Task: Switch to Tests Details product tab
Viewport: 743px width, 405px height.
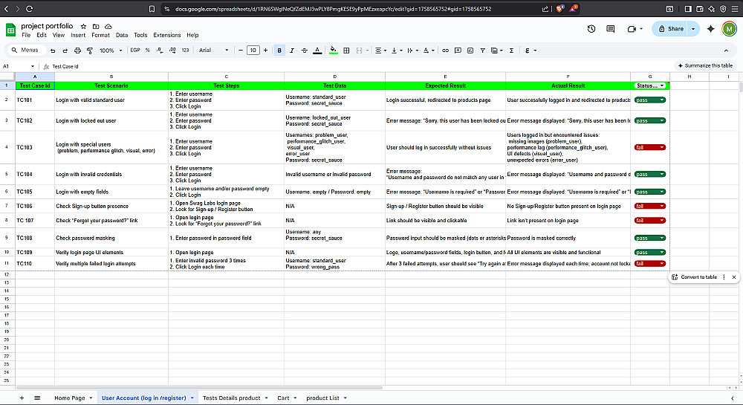Action: [231, 398]
